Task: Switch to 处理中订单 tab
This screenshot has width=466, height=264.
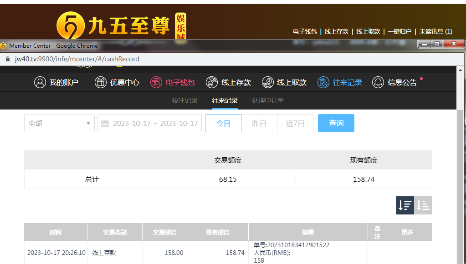Action: (x=268, y=100)
